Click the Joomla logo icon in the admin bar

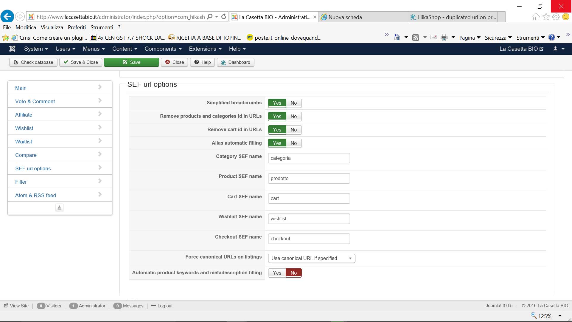(x=12, y=49)
